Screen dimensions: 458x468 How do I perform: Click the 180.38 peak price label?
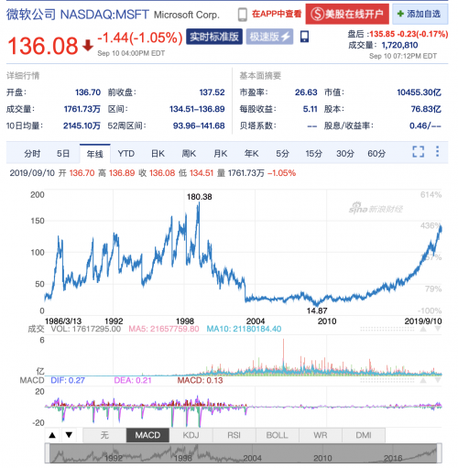200,197
